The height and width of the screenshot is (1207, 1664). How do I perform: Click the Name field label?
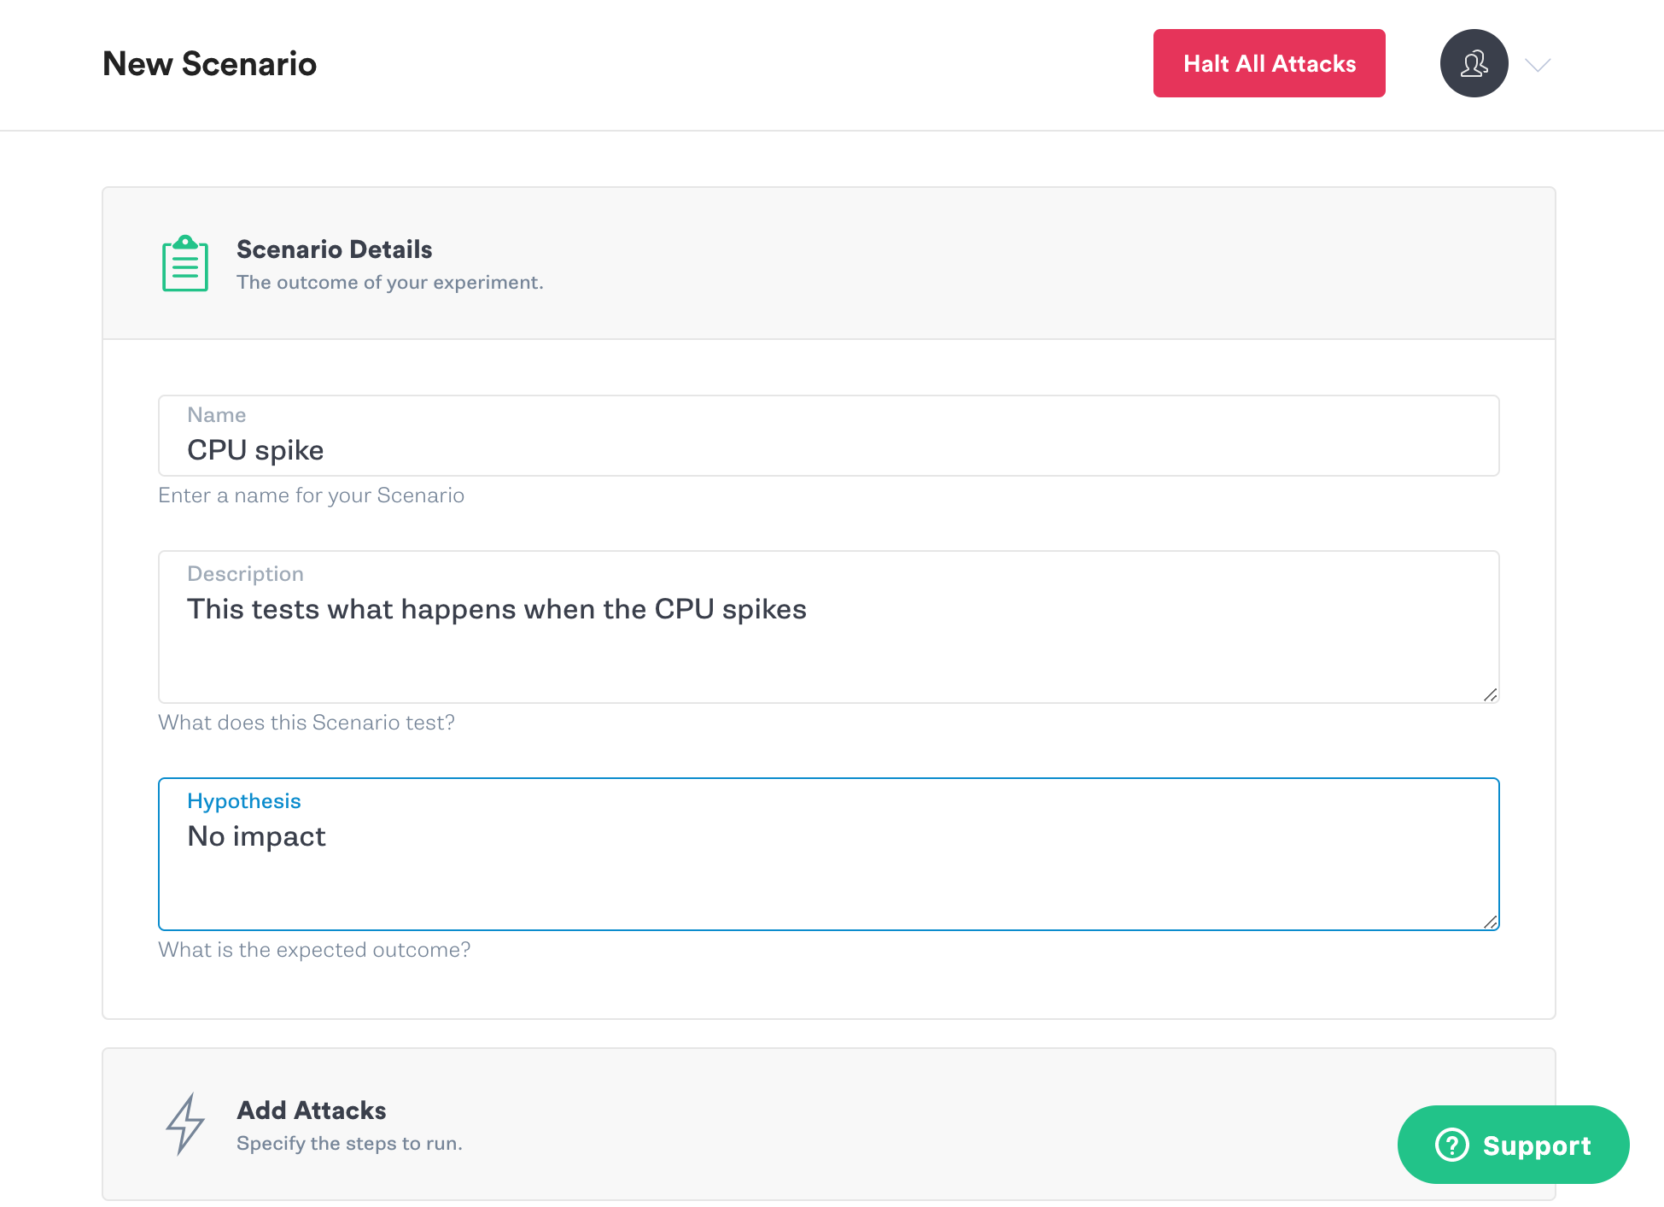tap(216, 415)
